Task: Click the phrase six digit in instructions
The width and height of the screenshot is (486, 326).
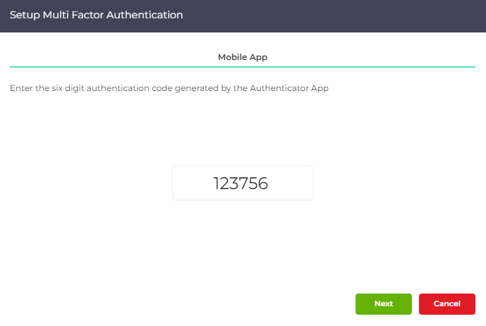Action: pyautogui.click(x=68, y=88)
